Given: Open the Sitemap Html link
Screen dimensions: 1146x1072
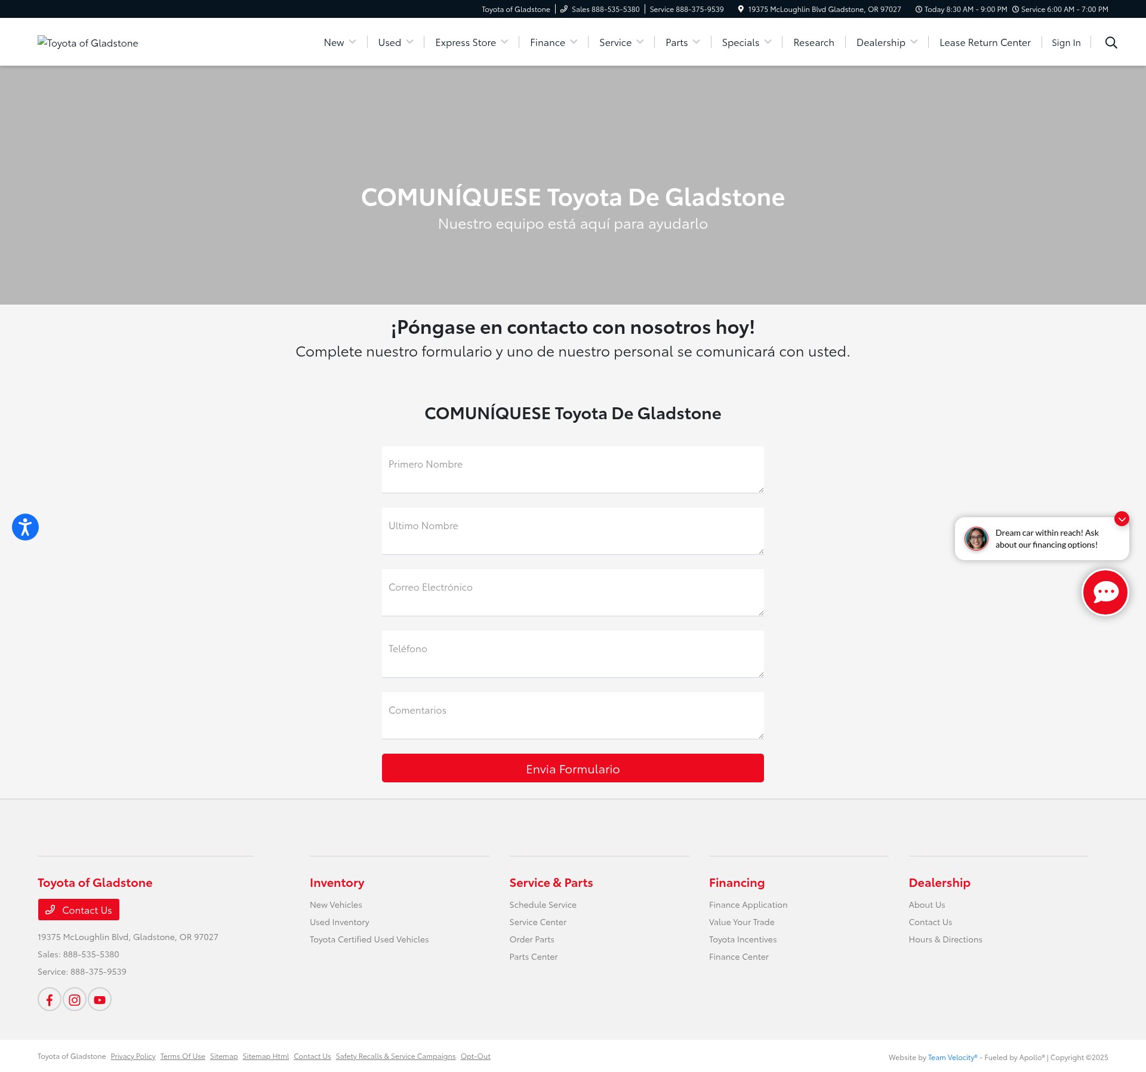Looking at the screenshot, I should point(266,1056).
